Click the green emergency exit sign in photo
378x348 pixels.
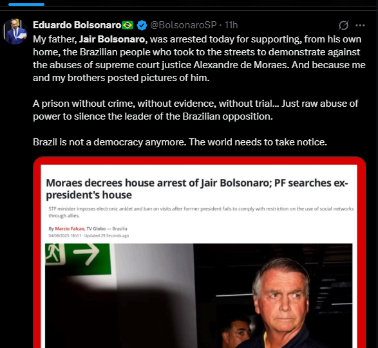[78, 259]
